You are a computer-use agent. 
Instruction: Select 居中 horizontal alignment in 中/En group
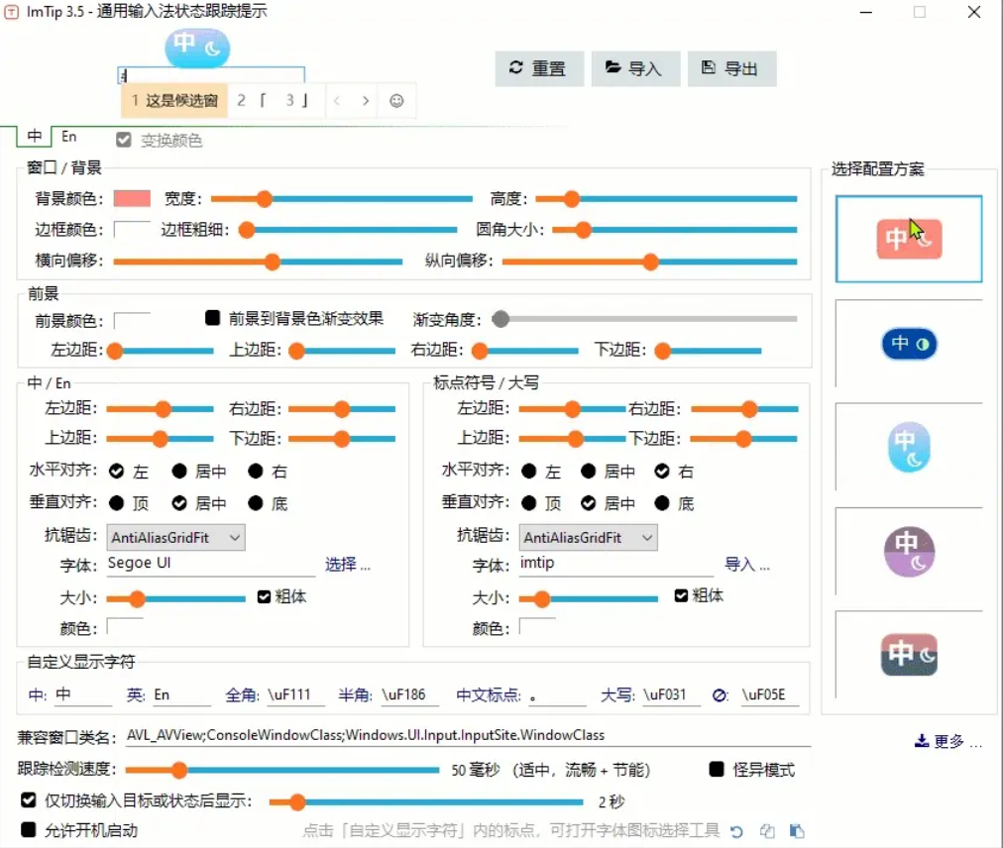click(x=179, y=472)
